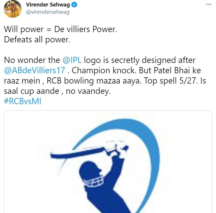Open the @virendersehwag handle link

tap(48, 12)
